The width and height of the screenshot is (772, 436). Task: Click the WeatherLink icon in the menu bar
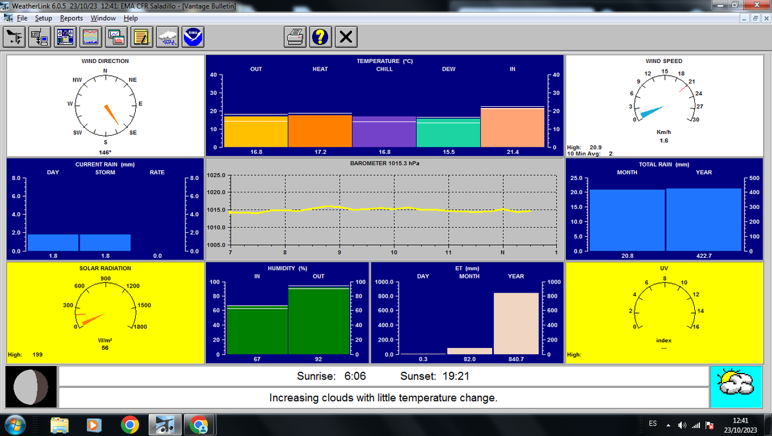click(8, 18)
